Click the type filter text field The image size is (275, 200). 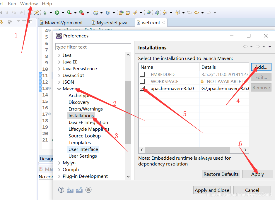pos(93,47)
